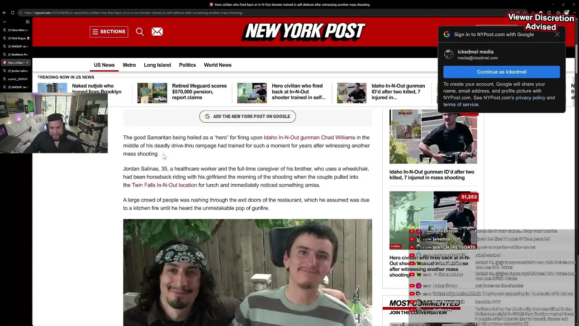
Task: Open the 'Idaho In-N-Out gunman Chad Williams' article link
Action: click(309, 138)
